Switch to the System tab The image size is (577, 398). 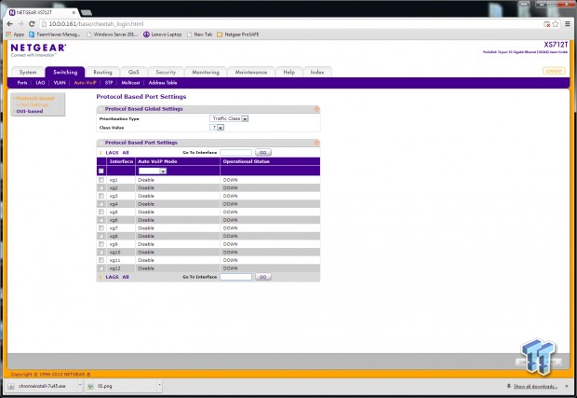[x=28, y=72]
